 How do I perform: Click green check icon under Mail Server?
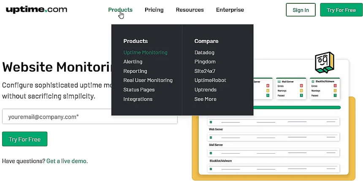point(211,153)
